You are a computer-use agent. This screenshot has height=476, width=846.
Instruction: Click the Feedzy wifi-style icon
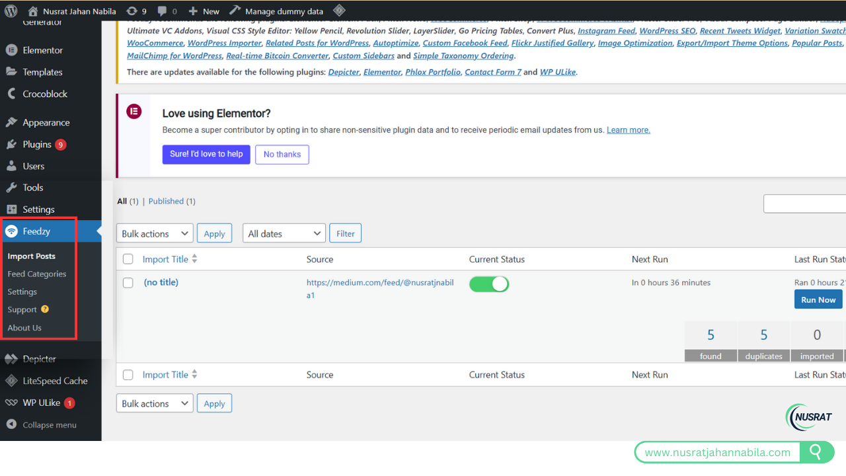tap(11, 231)
